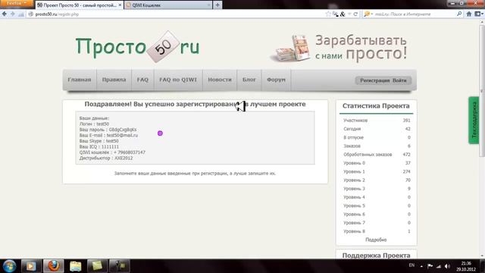Viewport: 485px width, 273px height.
Task: Open the FAQ menu item
Action: tap(142, 80)
